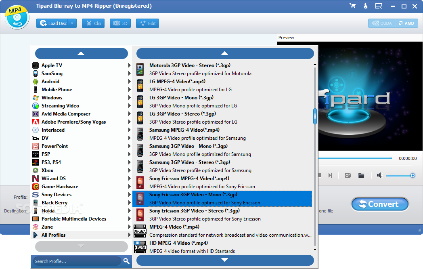This screenshot has height=269, width=423.
Task: Select the Zune category icon
Action: tap(36, 227)
